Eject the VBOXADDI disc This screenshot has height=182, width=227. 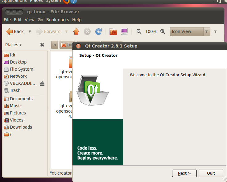click(42, 83)
